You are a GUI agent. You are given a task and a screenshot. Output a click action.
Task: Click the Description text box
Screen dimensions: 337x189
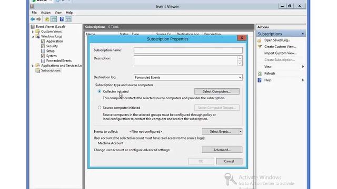(185, 61)
